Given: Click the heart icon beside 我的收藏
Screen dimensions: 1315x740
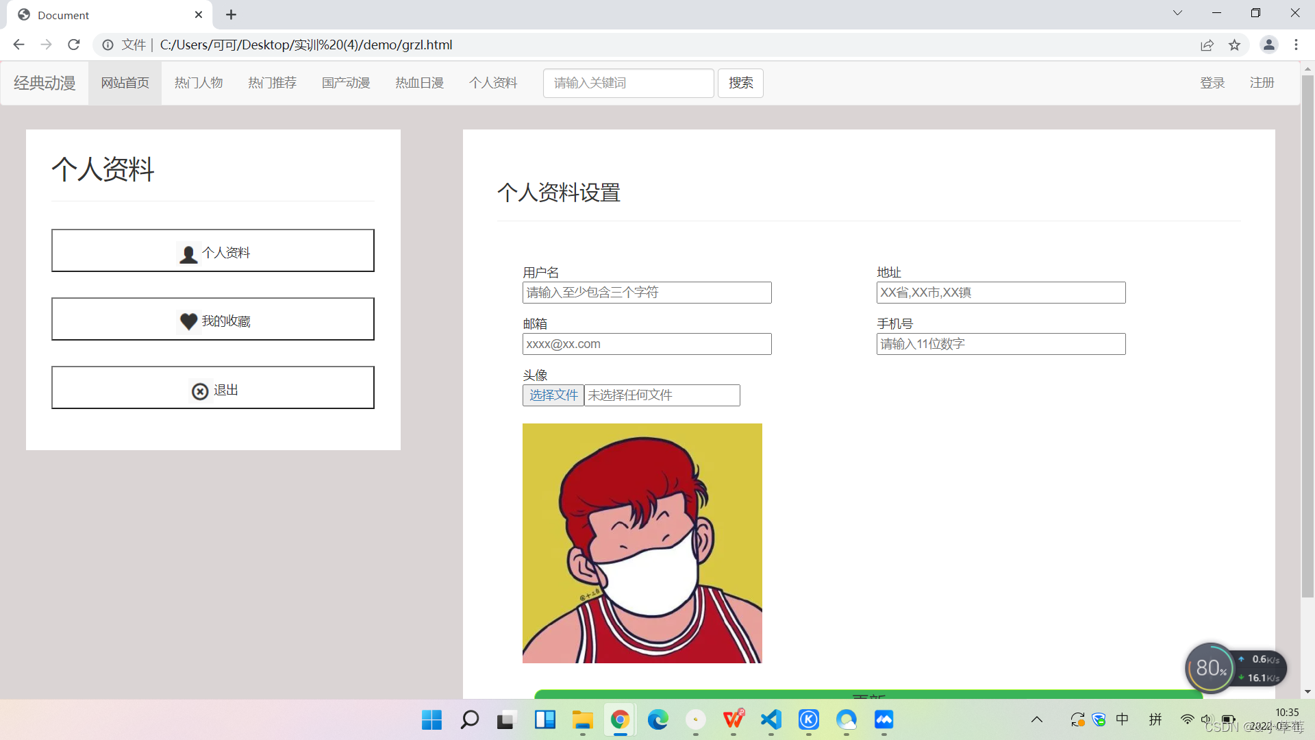Looking at the screenshot, I should click(x=188, y=321).
